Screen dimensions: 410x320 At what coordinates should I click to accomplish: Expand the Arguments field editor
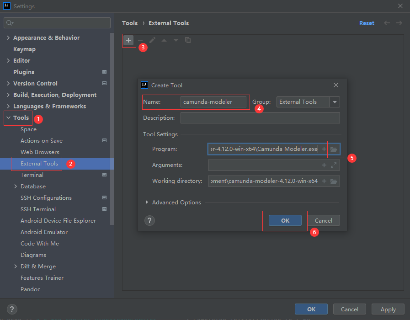(x=334, y=165)
